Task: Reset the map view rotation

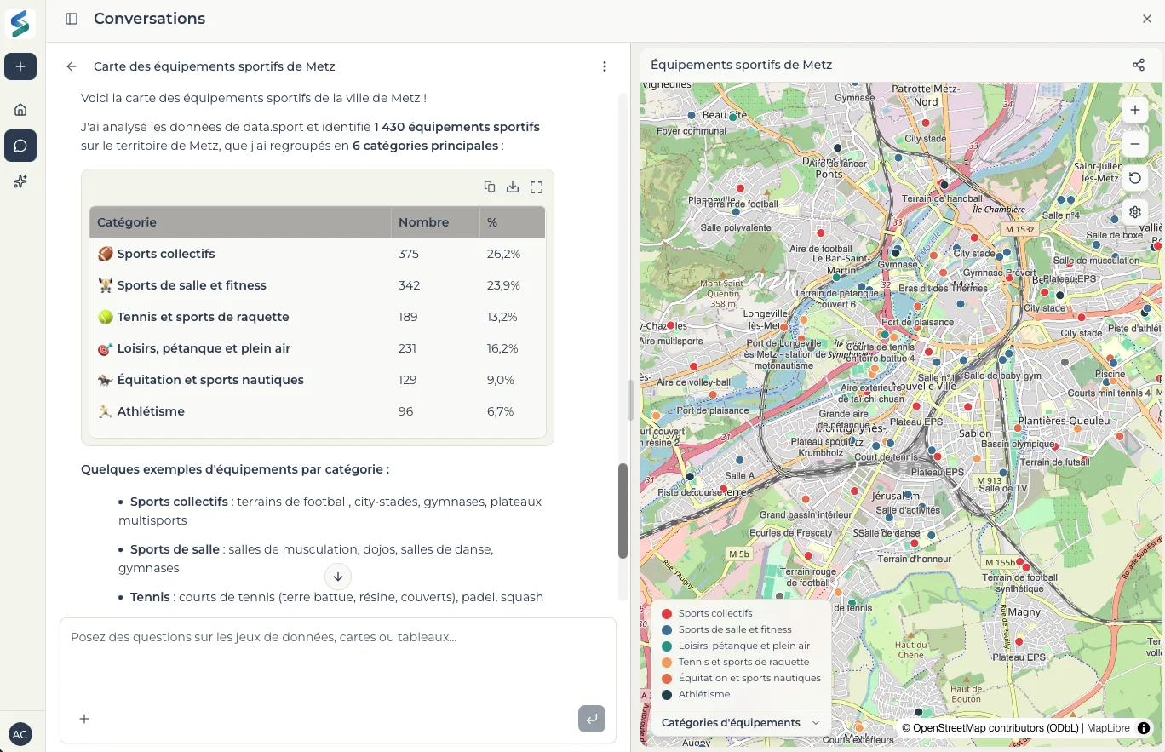Action: (x=1135, y=178)
